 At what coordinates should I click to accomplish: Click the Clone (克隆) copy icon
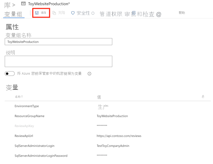tap(54, 13)
